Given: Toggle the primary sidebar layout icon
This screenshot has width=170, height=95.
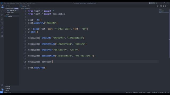Looking at the screenshot, I should coord(150,3).
